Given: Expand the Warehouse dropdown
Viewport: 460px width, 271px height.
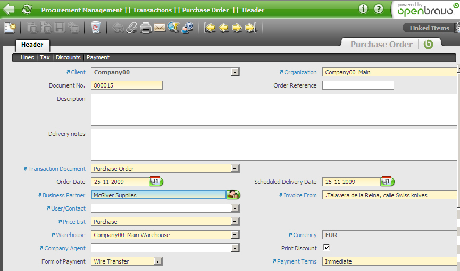Looking at the screenshot, I should click(x=235, y=235).
